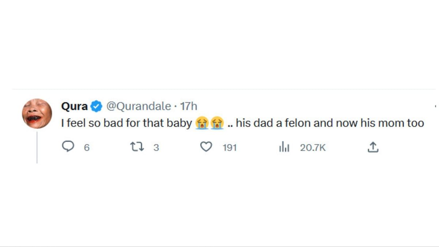This screenshot has width=439, height=247.
Task: Click the repost arrows icon
Action: (138, 147)
